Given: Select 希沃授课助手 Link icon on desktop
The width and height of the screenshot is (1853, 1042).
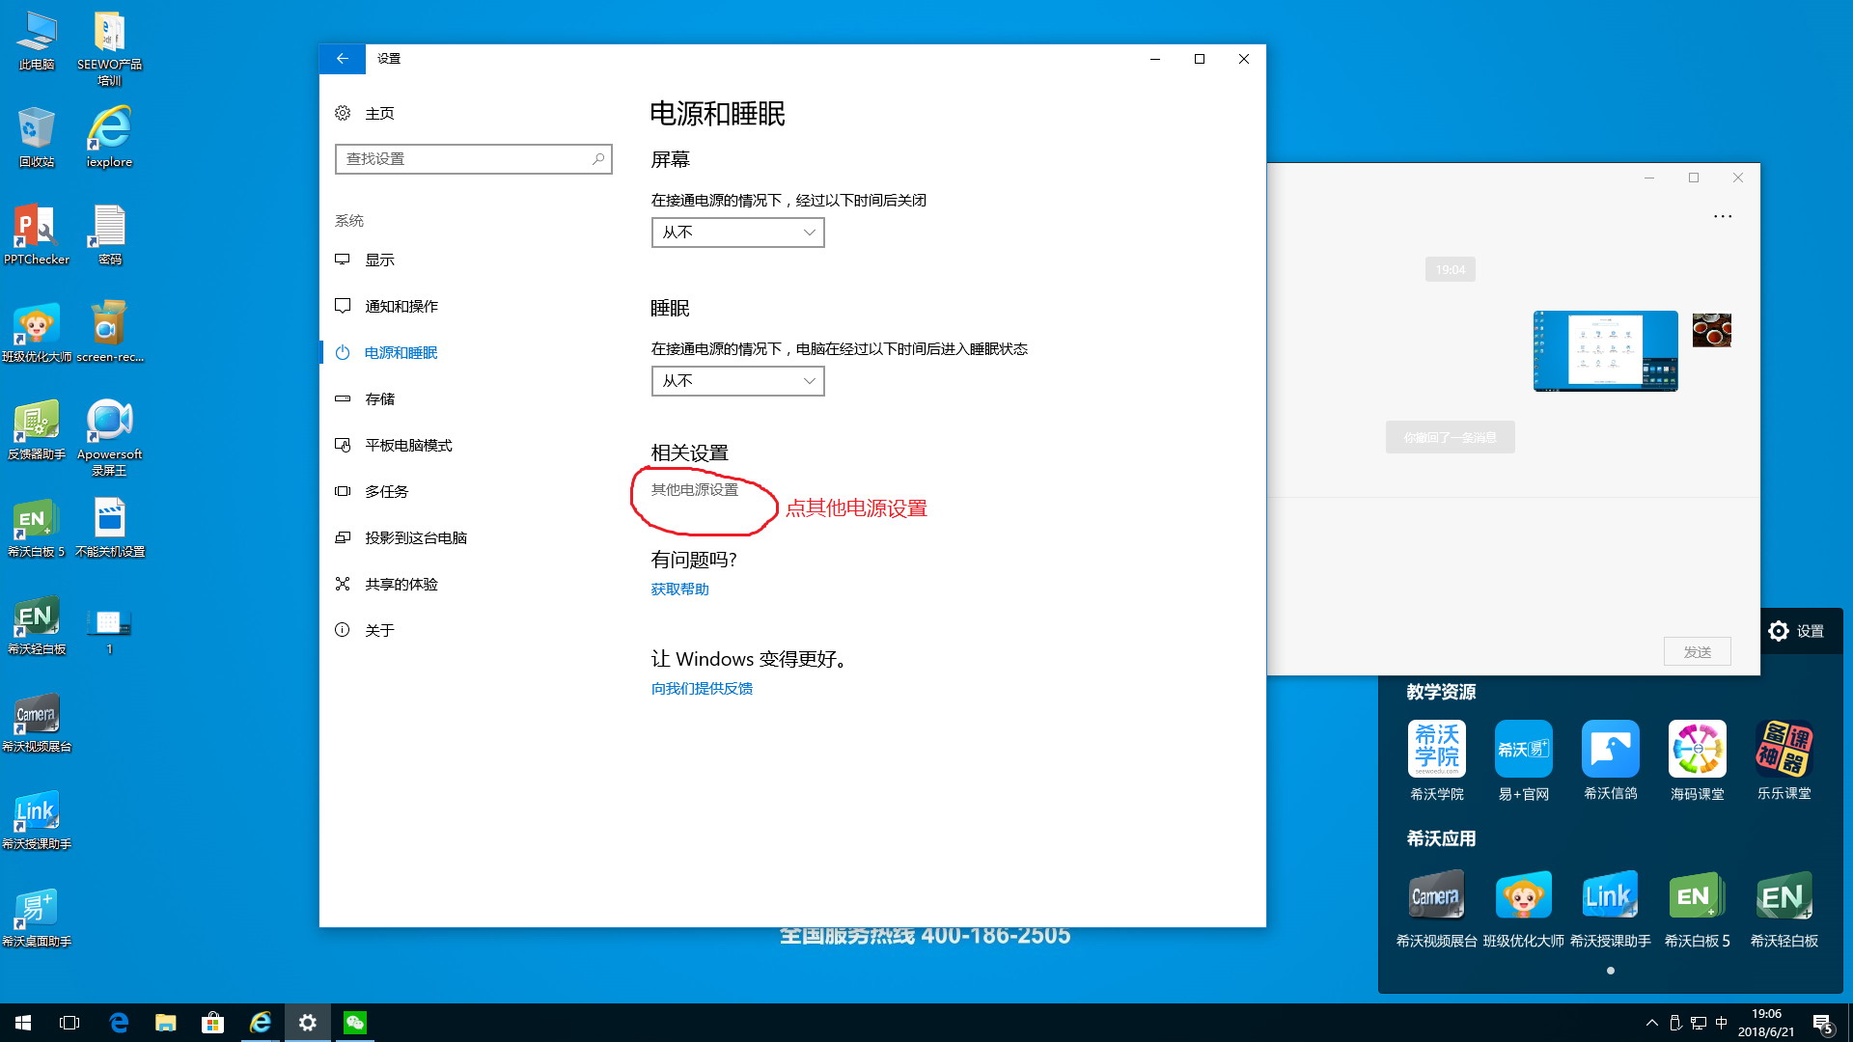Looking at the screenshot, I should pyautogui.click(x=37, y=819).
